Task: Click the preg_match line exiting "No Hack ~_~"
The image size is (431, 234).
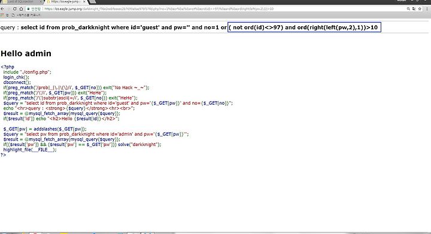Action: click(76, 87)
